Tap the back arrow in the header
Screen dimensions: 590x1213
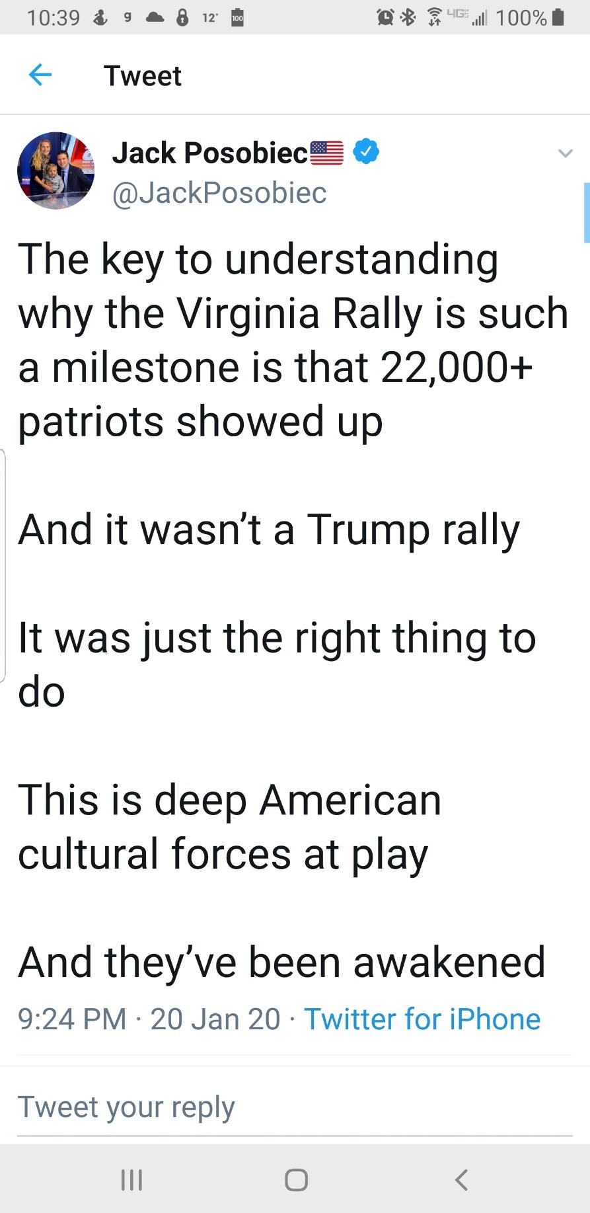[x=40, y=75]
